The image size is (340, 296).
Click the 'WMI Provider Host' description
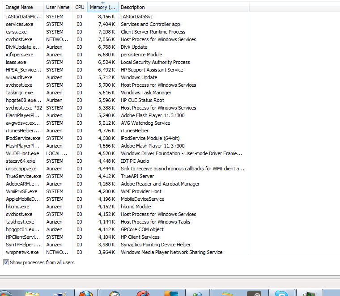tap(141, 191)
